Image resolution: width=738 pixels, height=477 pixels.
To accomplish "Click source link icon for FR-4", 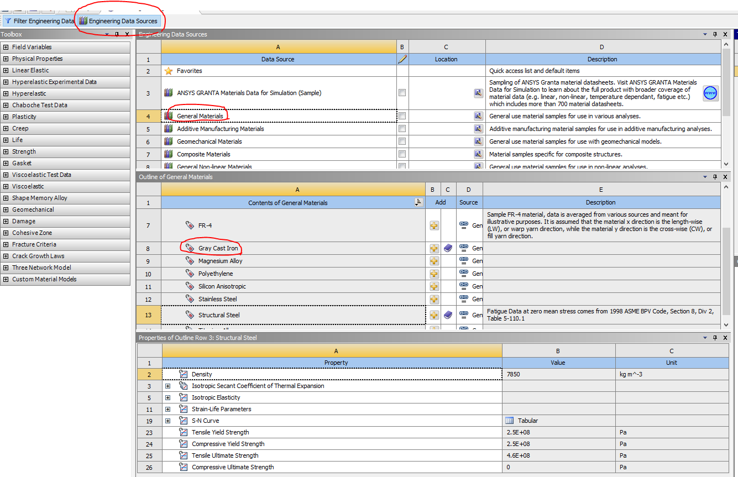I will point(464,226).
